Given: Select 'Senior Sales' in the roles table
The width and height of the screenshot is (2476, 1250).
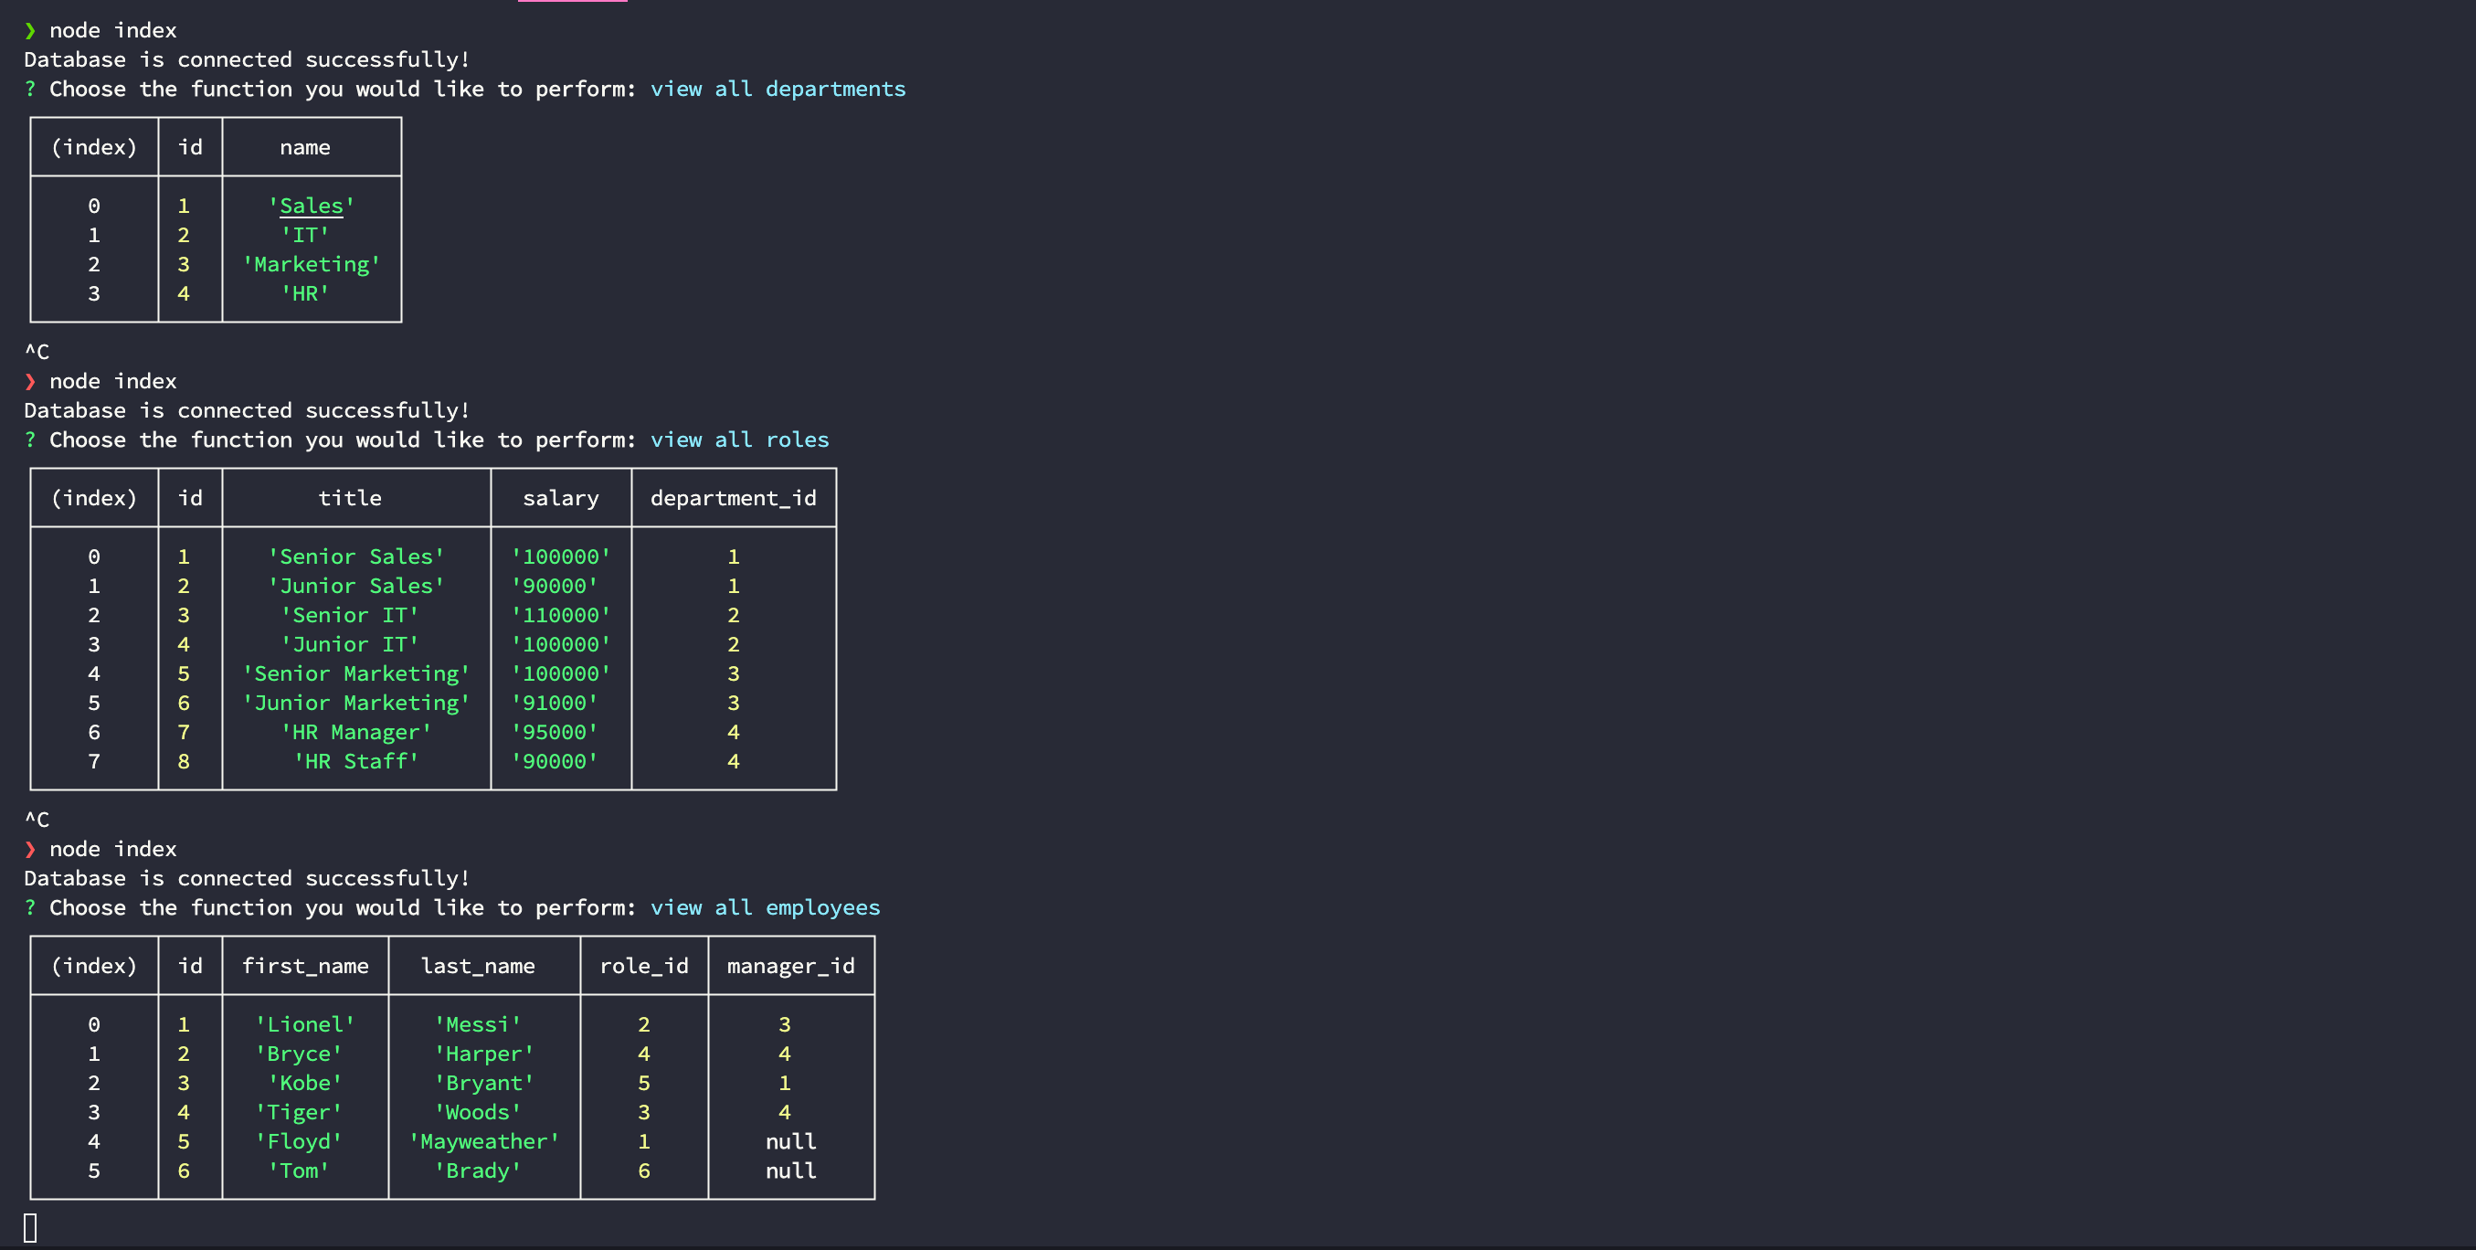Looking at the screenshot, I should tap(355, 556).
